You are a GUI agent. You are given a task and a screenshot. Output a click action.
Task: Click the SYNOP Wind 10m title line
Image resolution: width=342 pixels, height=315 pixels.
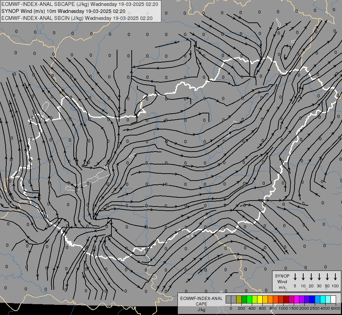(64, 11)
